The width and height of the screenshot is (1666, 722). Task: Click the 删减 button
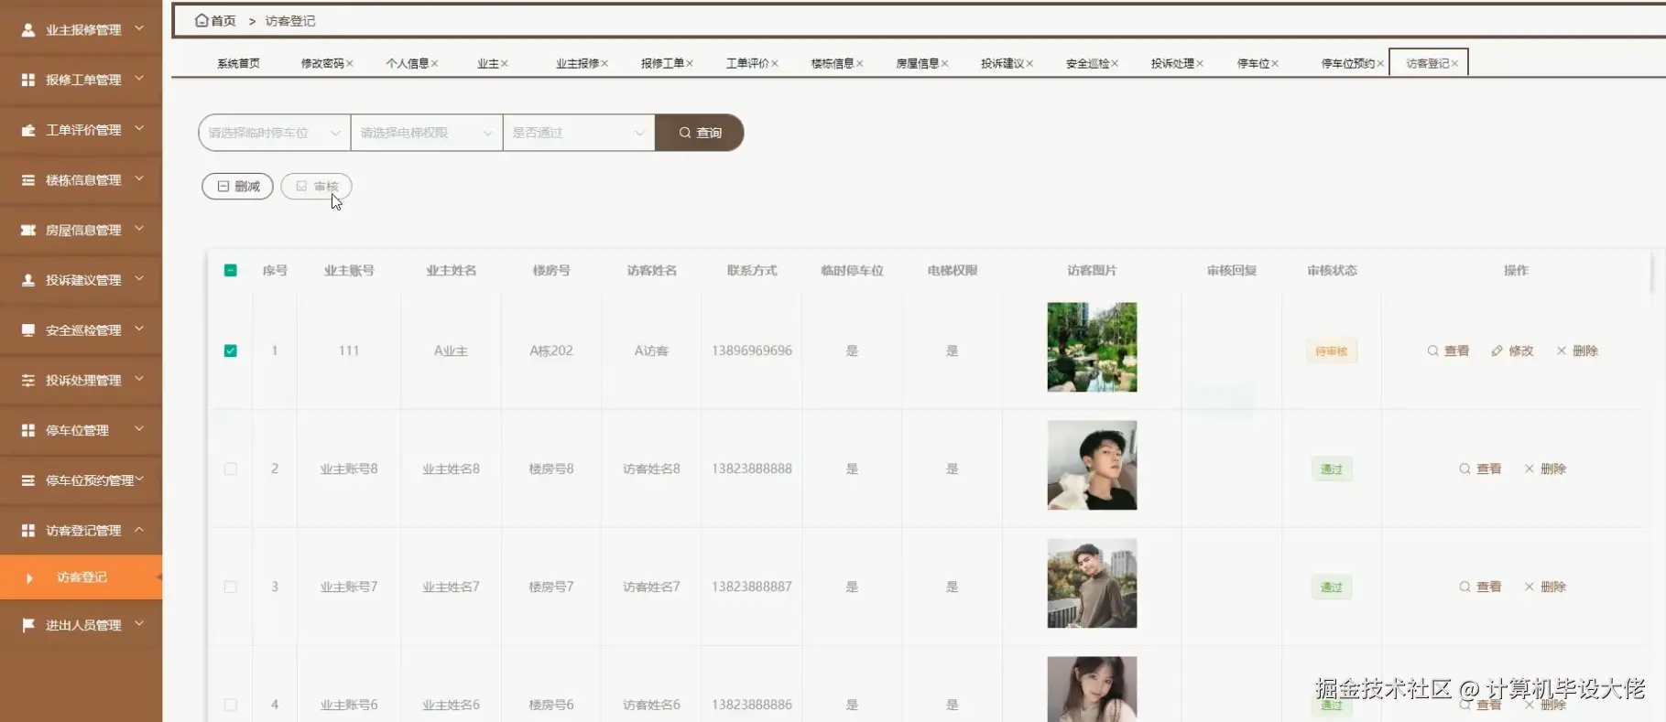238,186
